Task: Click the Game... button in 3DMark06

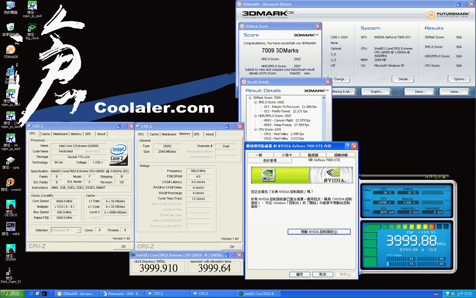Action: tap(454, 92)
